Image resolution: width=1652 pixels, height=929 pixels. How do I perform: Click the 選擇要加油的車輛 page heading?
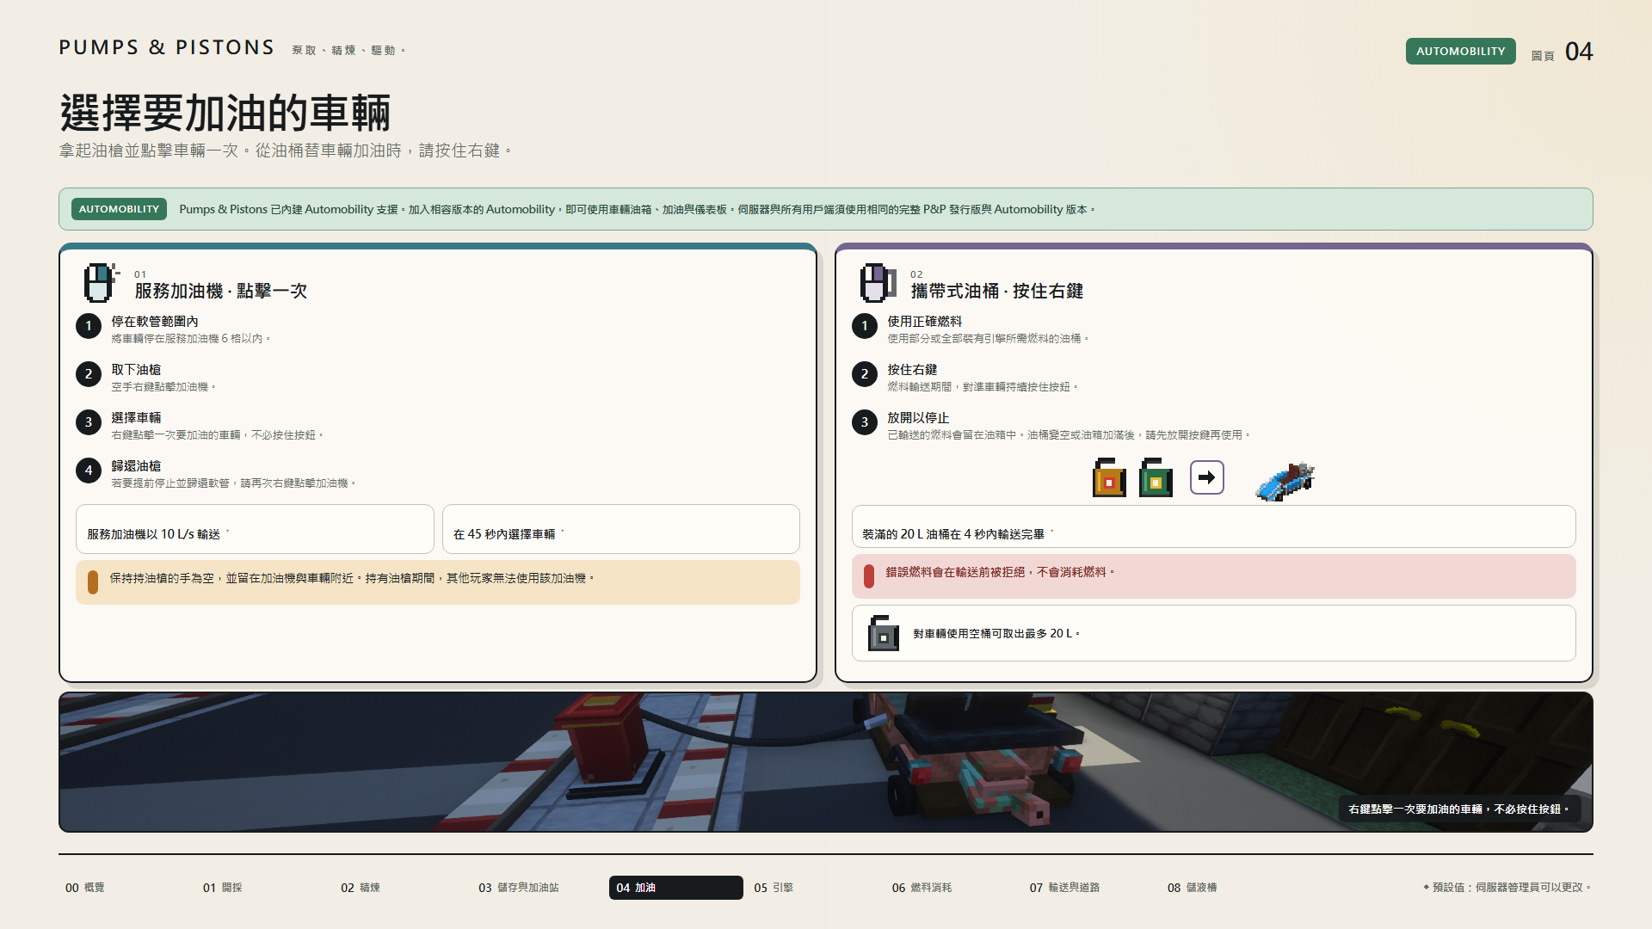(x=225, y=113)
